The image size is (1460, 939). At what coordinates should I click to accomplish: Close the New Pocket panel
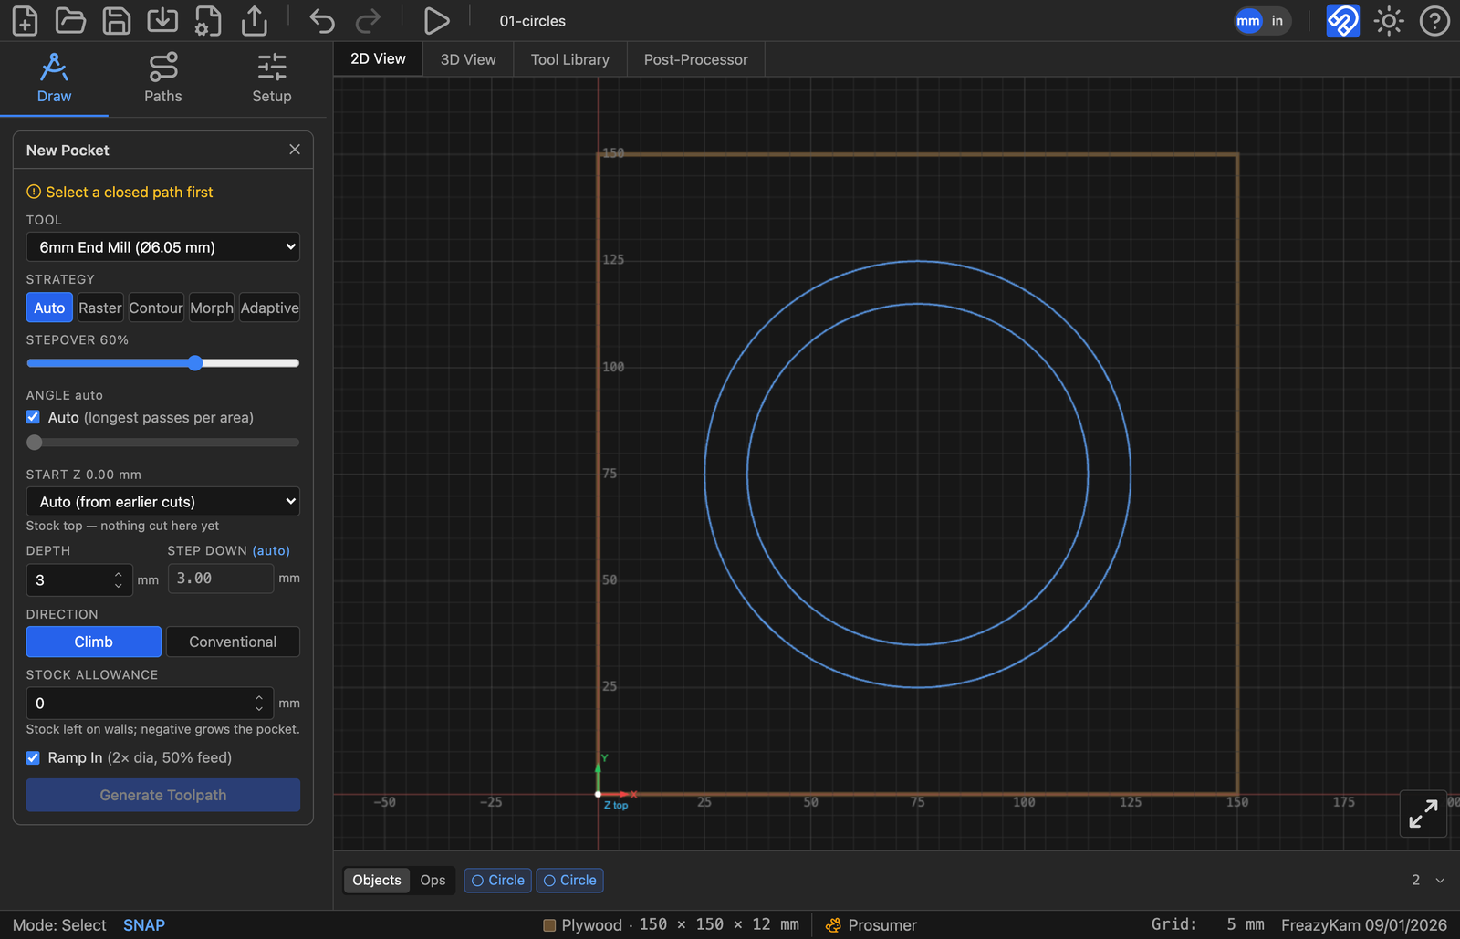coord(295,150)
